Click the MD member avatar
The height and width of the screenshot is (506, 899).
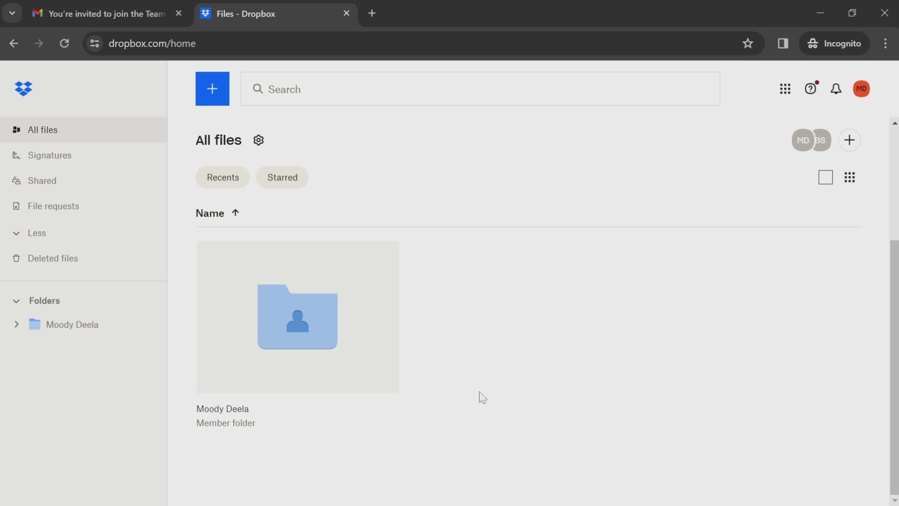click(803, 140)
